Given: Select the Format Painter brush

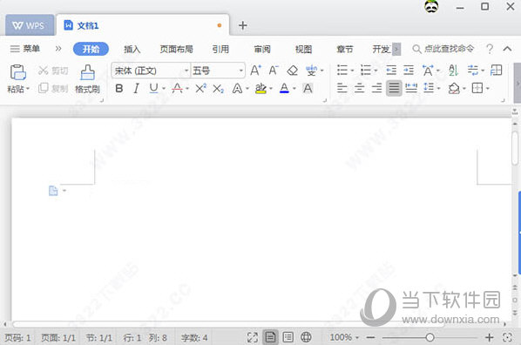Looking at the screenshot, I should (x=87, y=72).
